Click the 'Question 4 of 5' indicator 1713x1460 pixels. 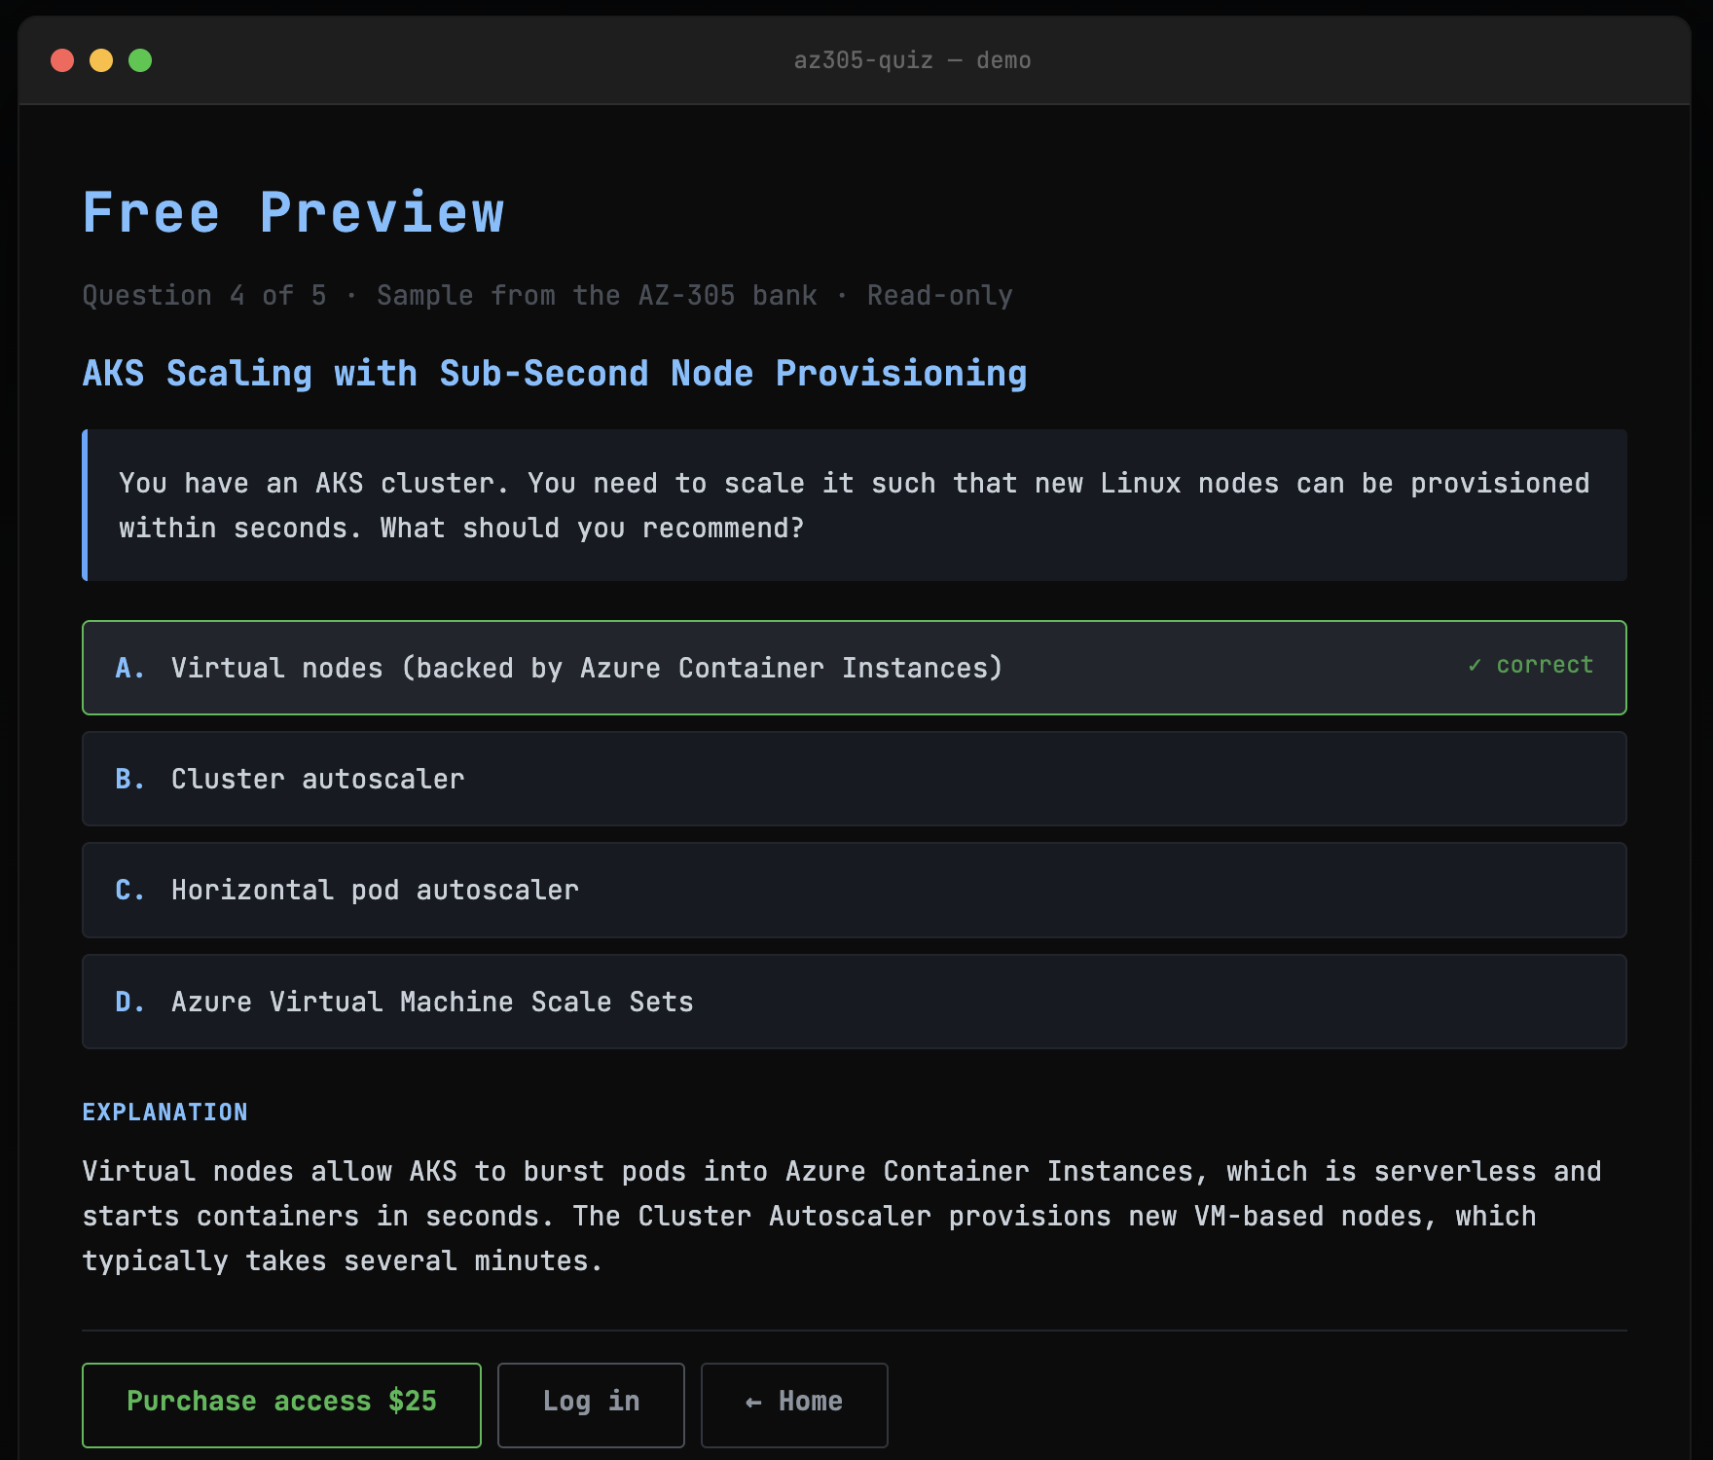click(x=204, y=295)
